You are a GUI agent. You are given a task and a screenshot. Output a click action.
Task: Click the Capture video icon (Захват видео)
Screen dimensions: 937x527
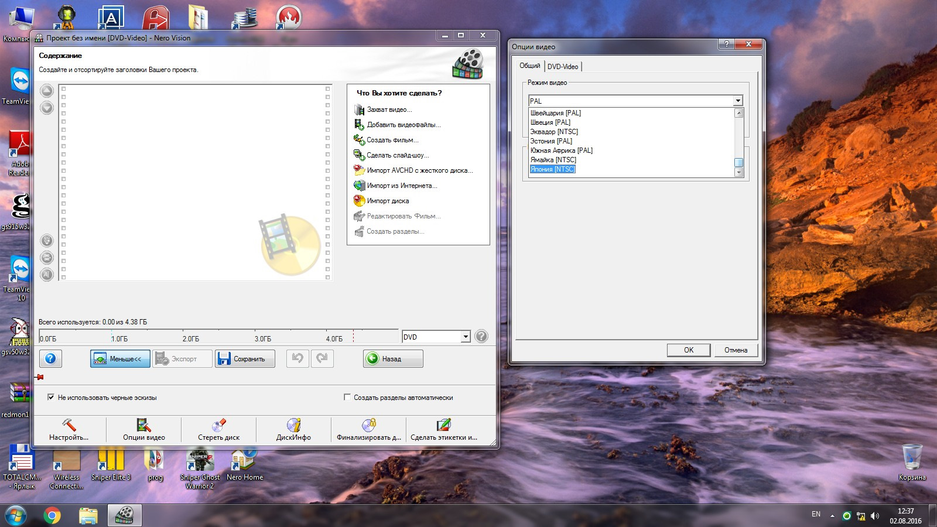pos(359,109)
